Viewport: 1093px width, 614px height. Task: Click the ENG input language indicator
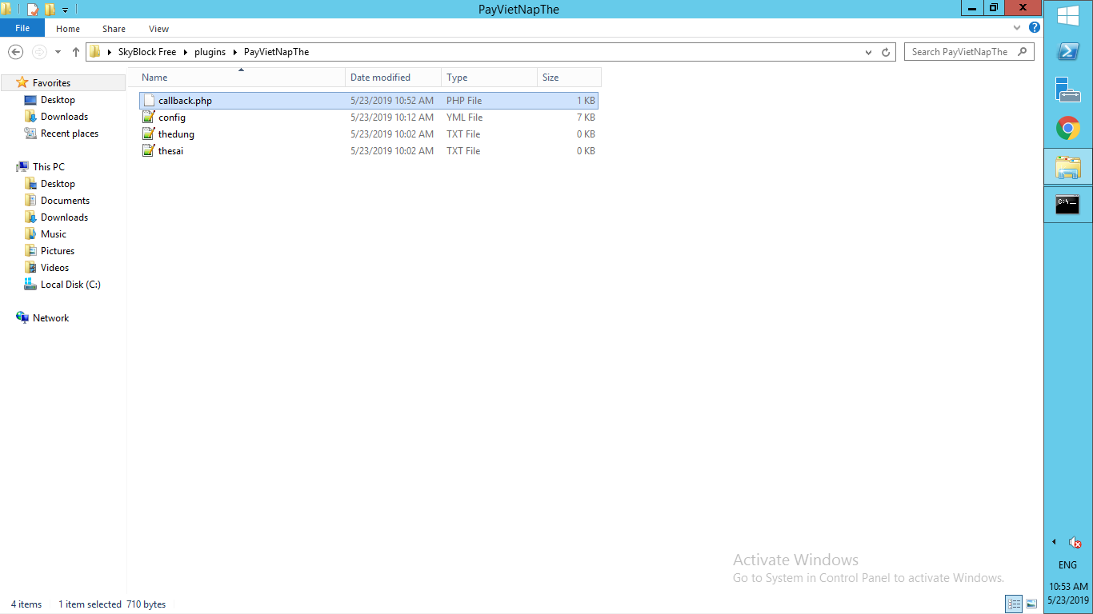tap(1067, 565)
